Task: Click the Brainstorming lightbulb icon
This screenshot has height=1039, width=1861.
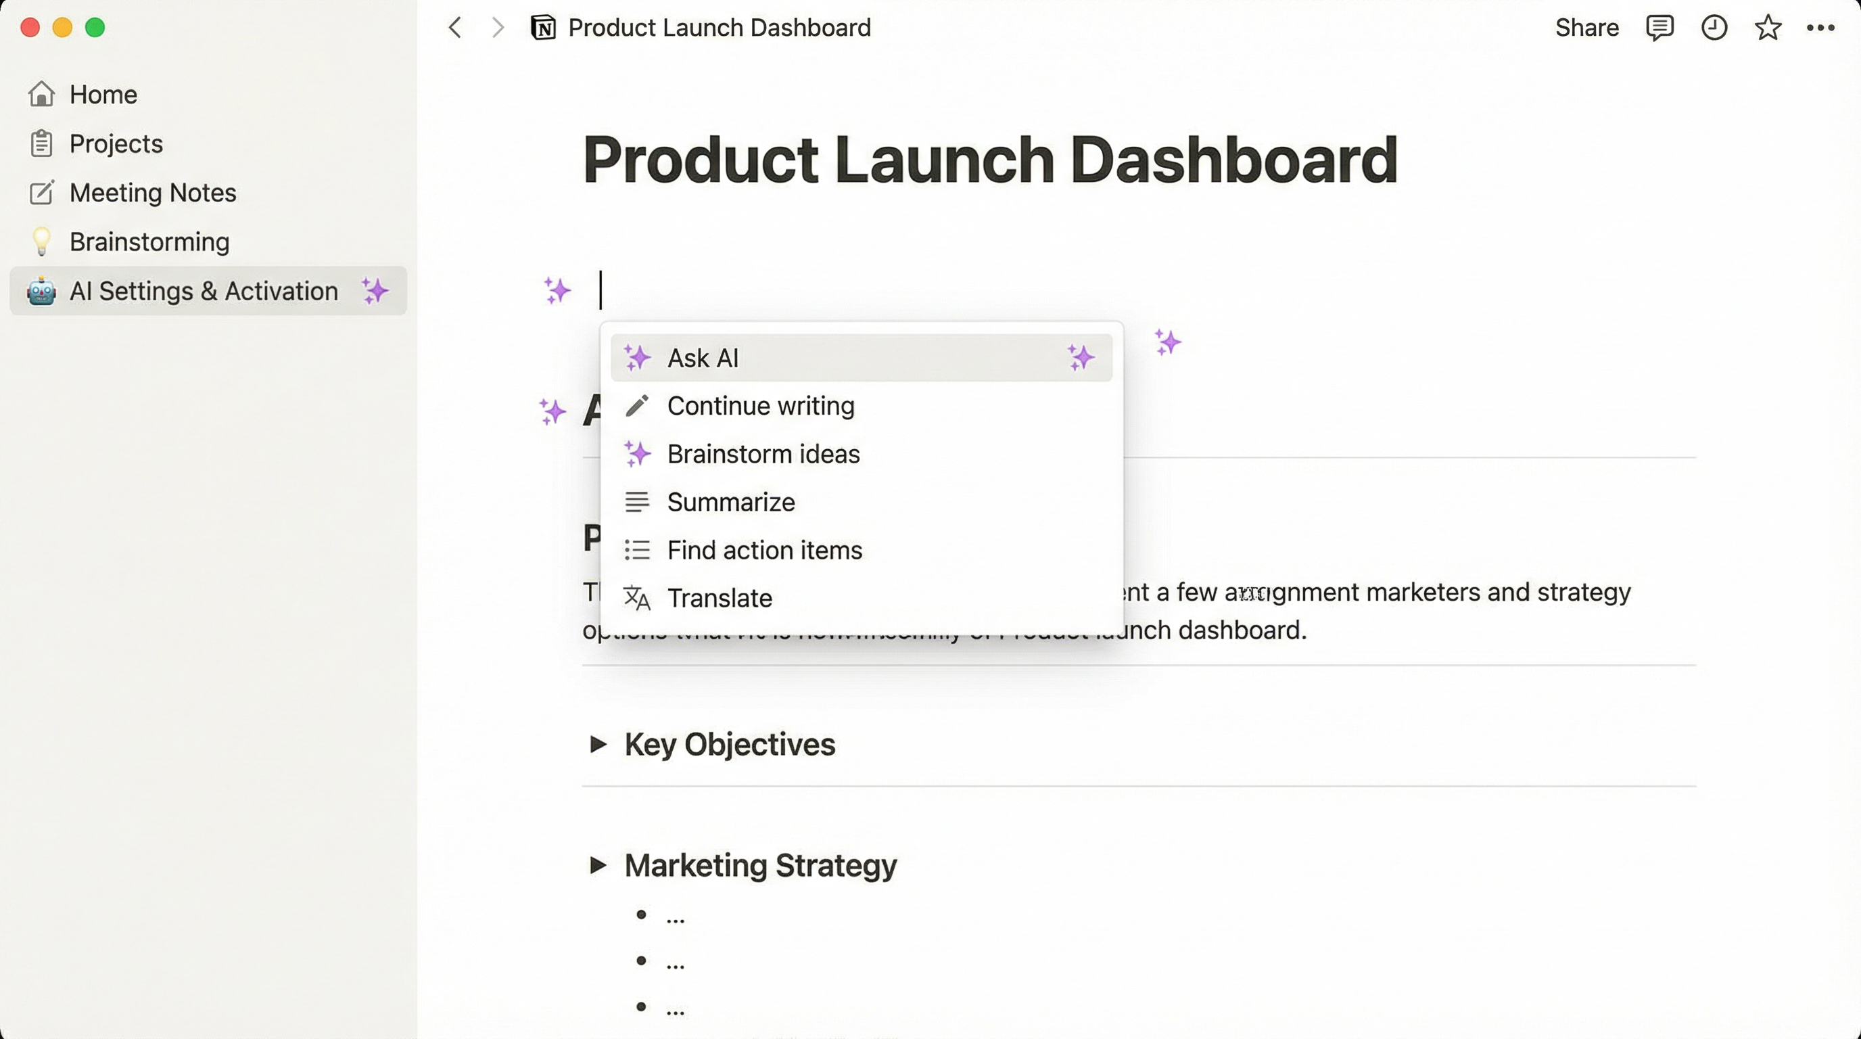Action: pos(41,241)
